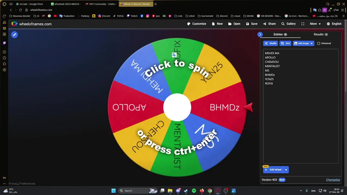Click MENTALIST entry in list
This screenshot has height=195, width=347.
pyautogui.click(x=272, y=66)
